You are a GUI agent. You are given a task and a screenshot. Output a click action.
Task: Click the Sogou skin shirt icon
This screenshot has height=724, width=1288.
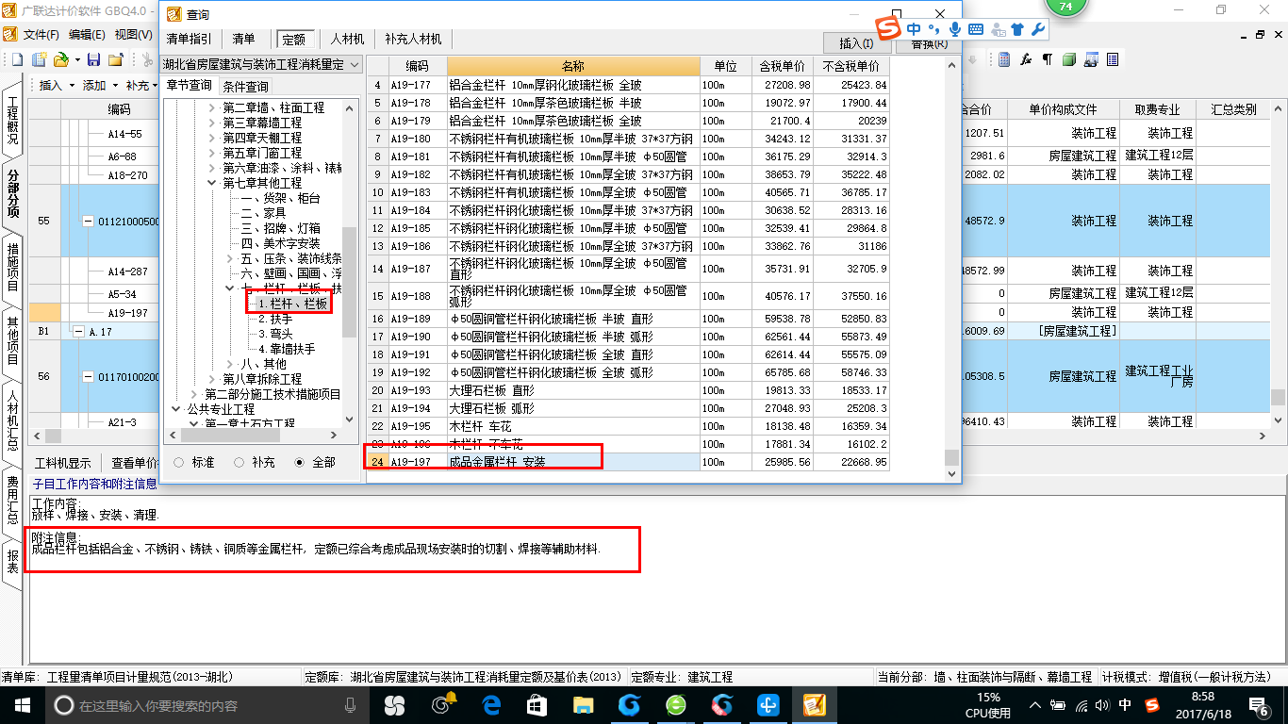point(1017,29)
